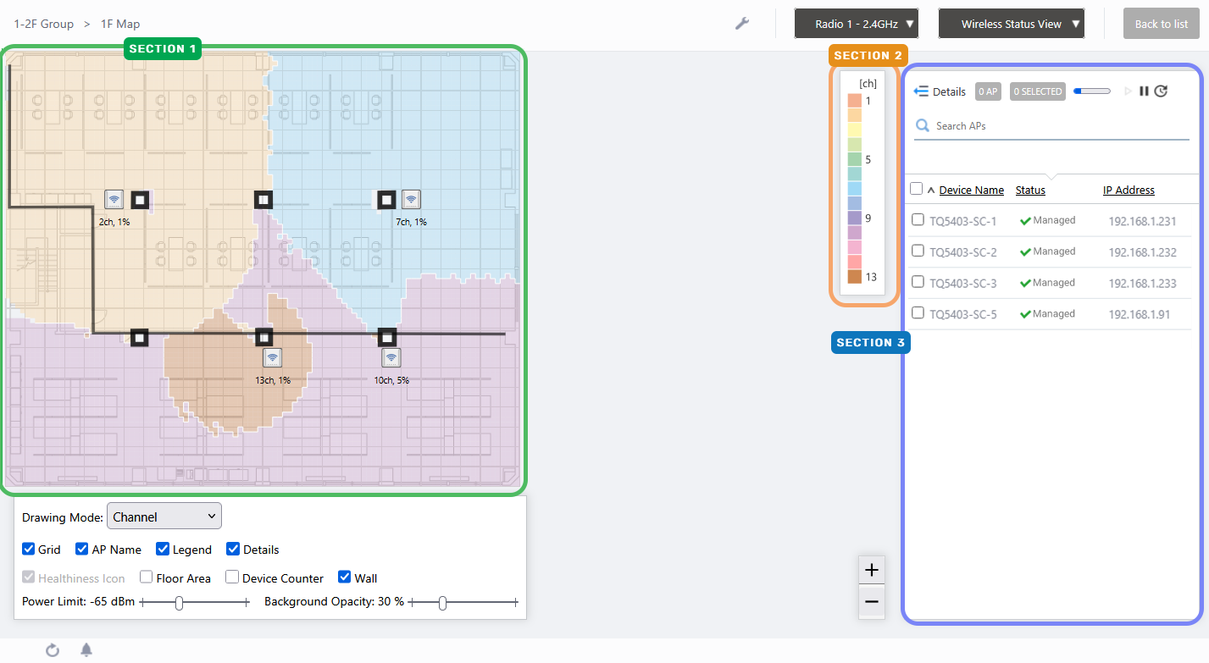Click the wall node above the 13ch AP
The width and height of the screenshot is (1209, 663).
coord(263,337)
